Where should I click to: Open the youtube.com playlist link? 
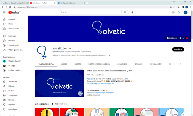tap(101, 83)
